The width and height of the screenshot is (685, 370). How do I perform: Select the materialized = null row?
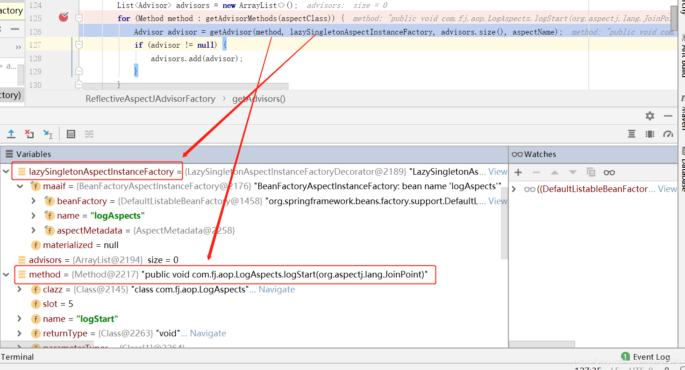pyautogui.click(x=254, y=245)
